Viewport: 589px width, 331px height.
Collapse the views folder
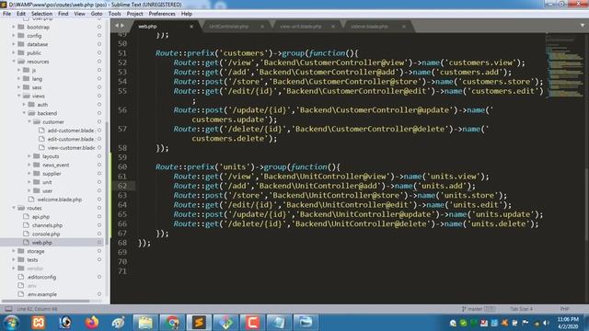coord(18,96)
